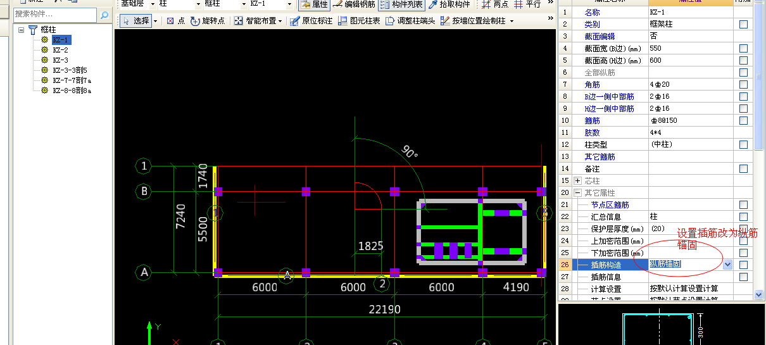Choose the 点 point drawing tool
This screenshot has height=345, width=766.
(x=176, y=21)
